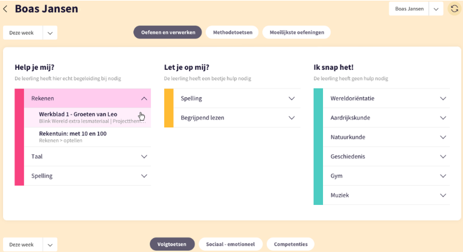Click the Competenties button
The width and height of the screenshot is (463, 252).
(290, 244)
